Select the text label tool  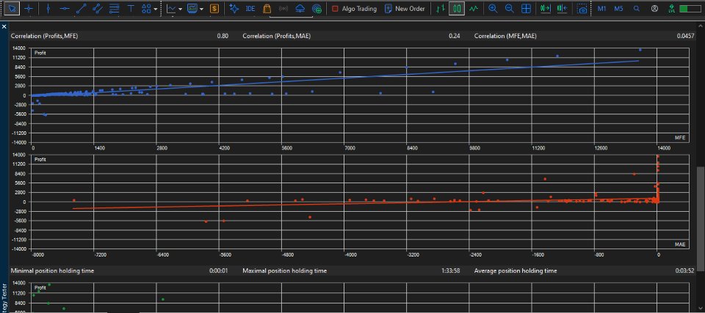click(131, 9)
